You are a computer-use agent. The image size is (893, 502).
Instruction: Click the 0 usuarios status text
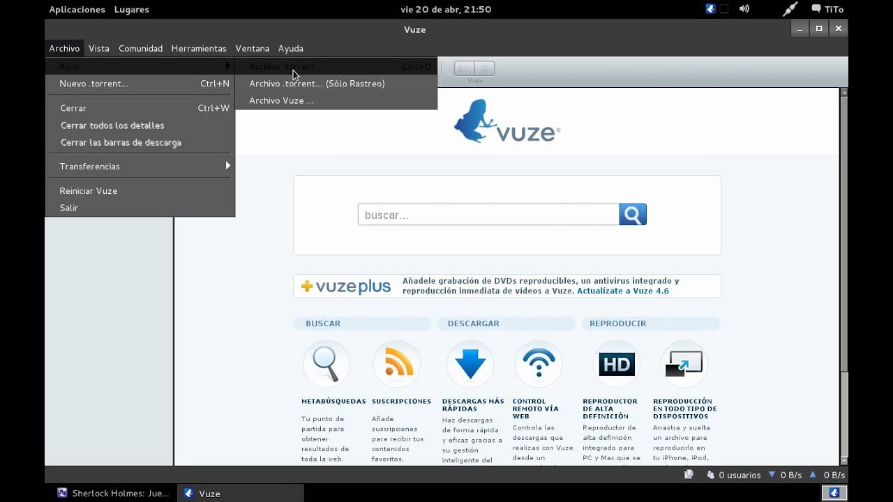coord(740,475)
